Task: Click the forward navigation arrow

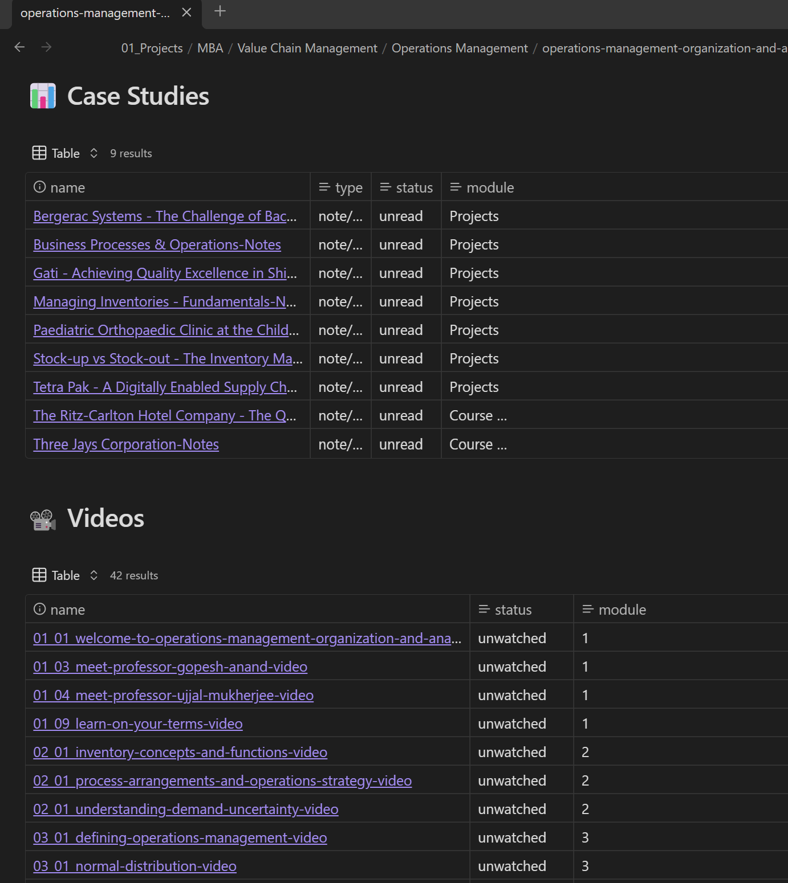Action: [x=47, y=47]
